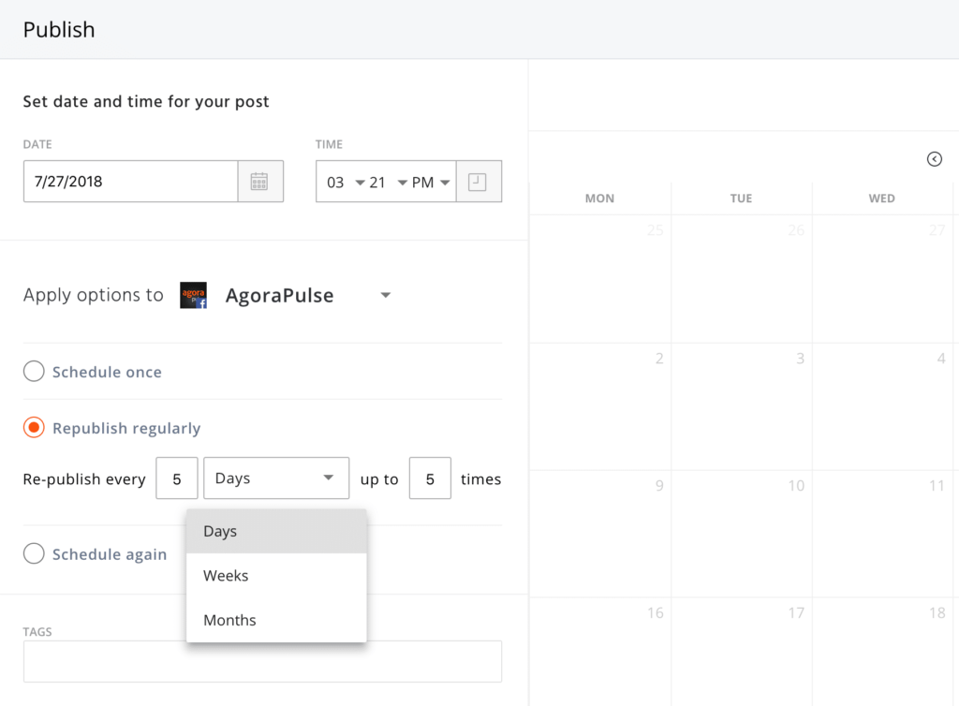Click the AgoraPulse Facebook profile logo
Screen dimensions: 959x706
pos(193,296)
